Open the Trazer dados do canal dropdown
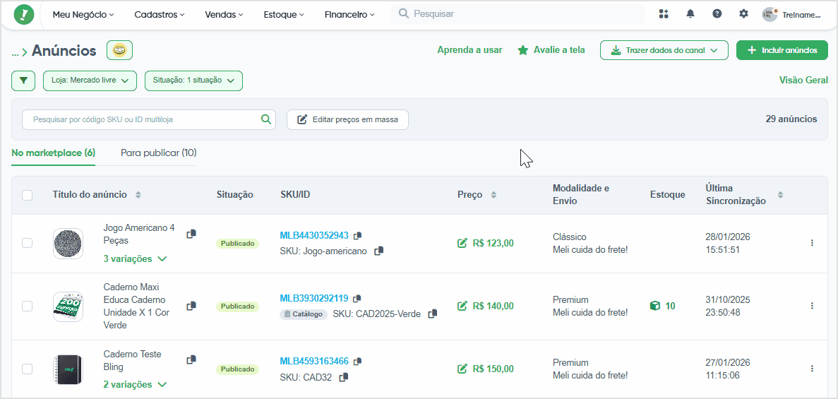This screenshot has width=838, height=399. pyautogui.click(x=664, y=50)
